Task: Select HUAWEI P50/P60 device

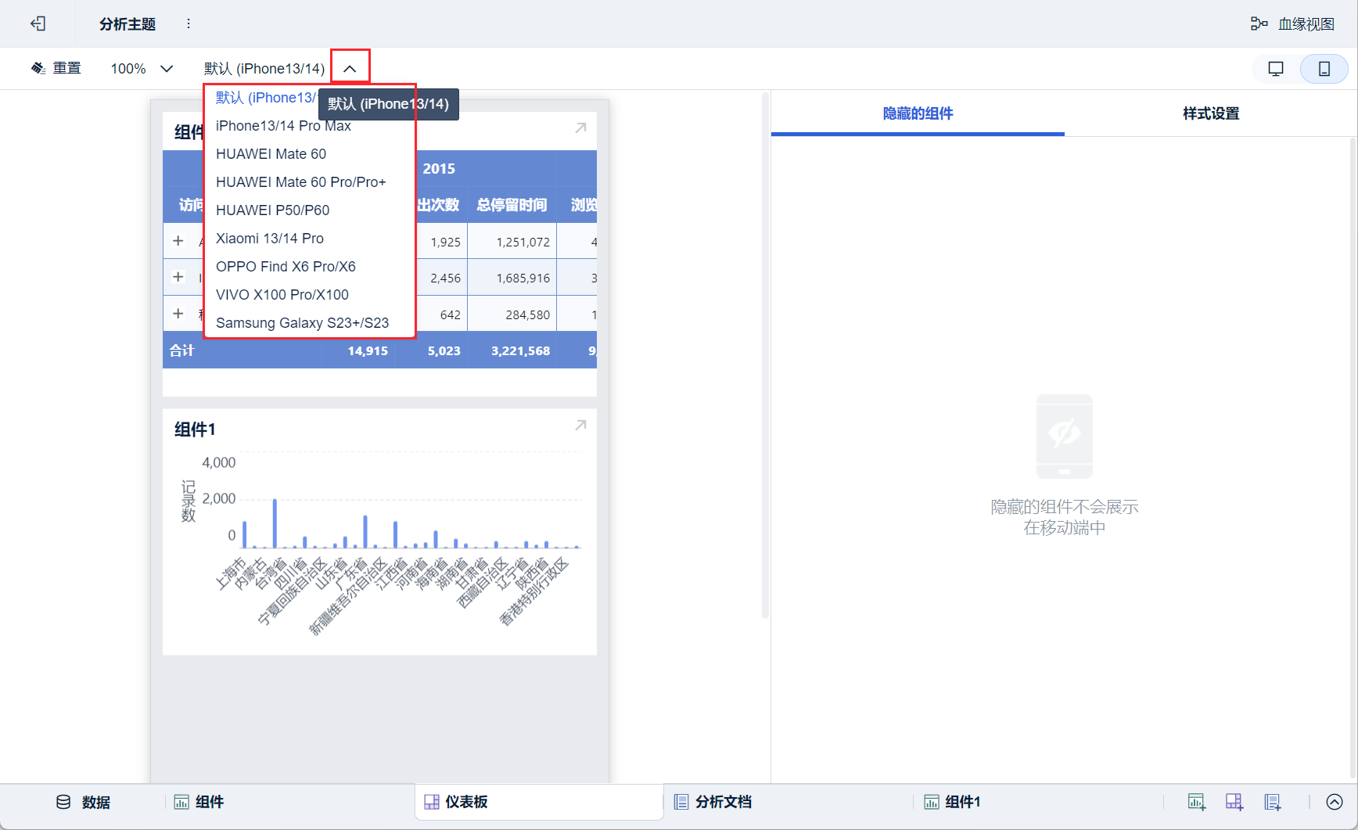Action: (309, 210)
